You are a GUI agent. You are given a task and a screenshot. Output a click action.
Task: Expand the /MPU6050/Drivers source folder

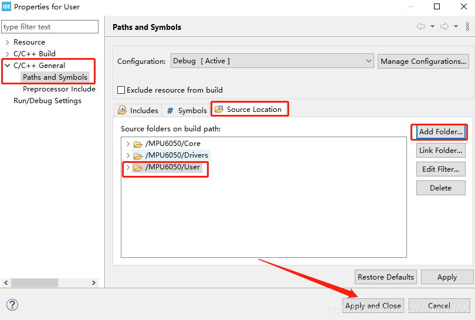(x=128, y=155)
